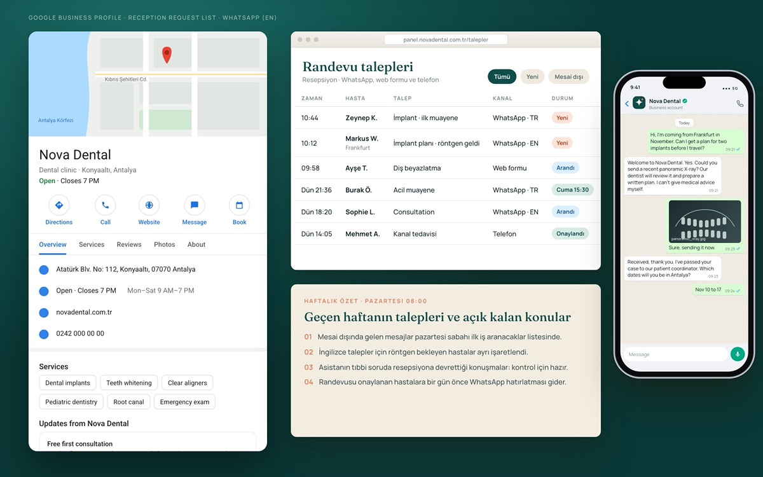Click the Directions icon for Nova Dental

[59, 205]
